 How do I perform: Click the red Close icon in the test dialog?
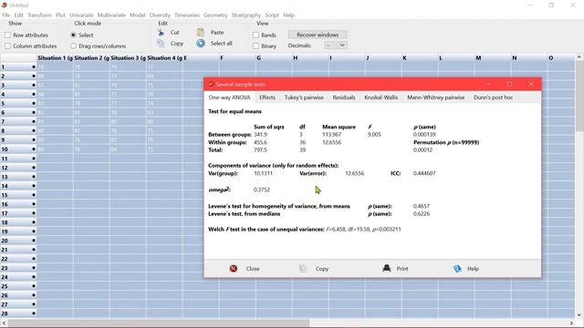click(234, 269)
